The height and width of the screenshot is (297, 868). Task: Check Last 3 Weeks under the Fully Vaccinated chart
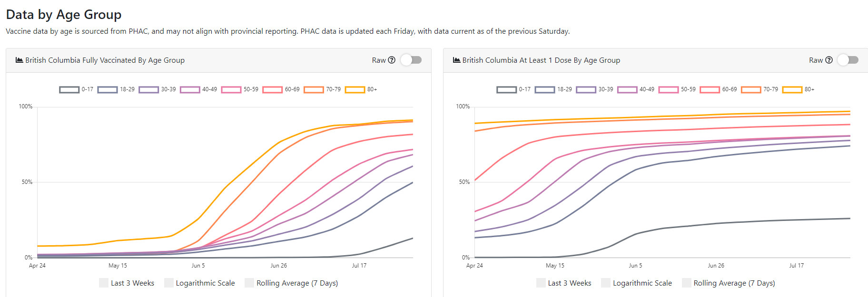pos(104,283)
